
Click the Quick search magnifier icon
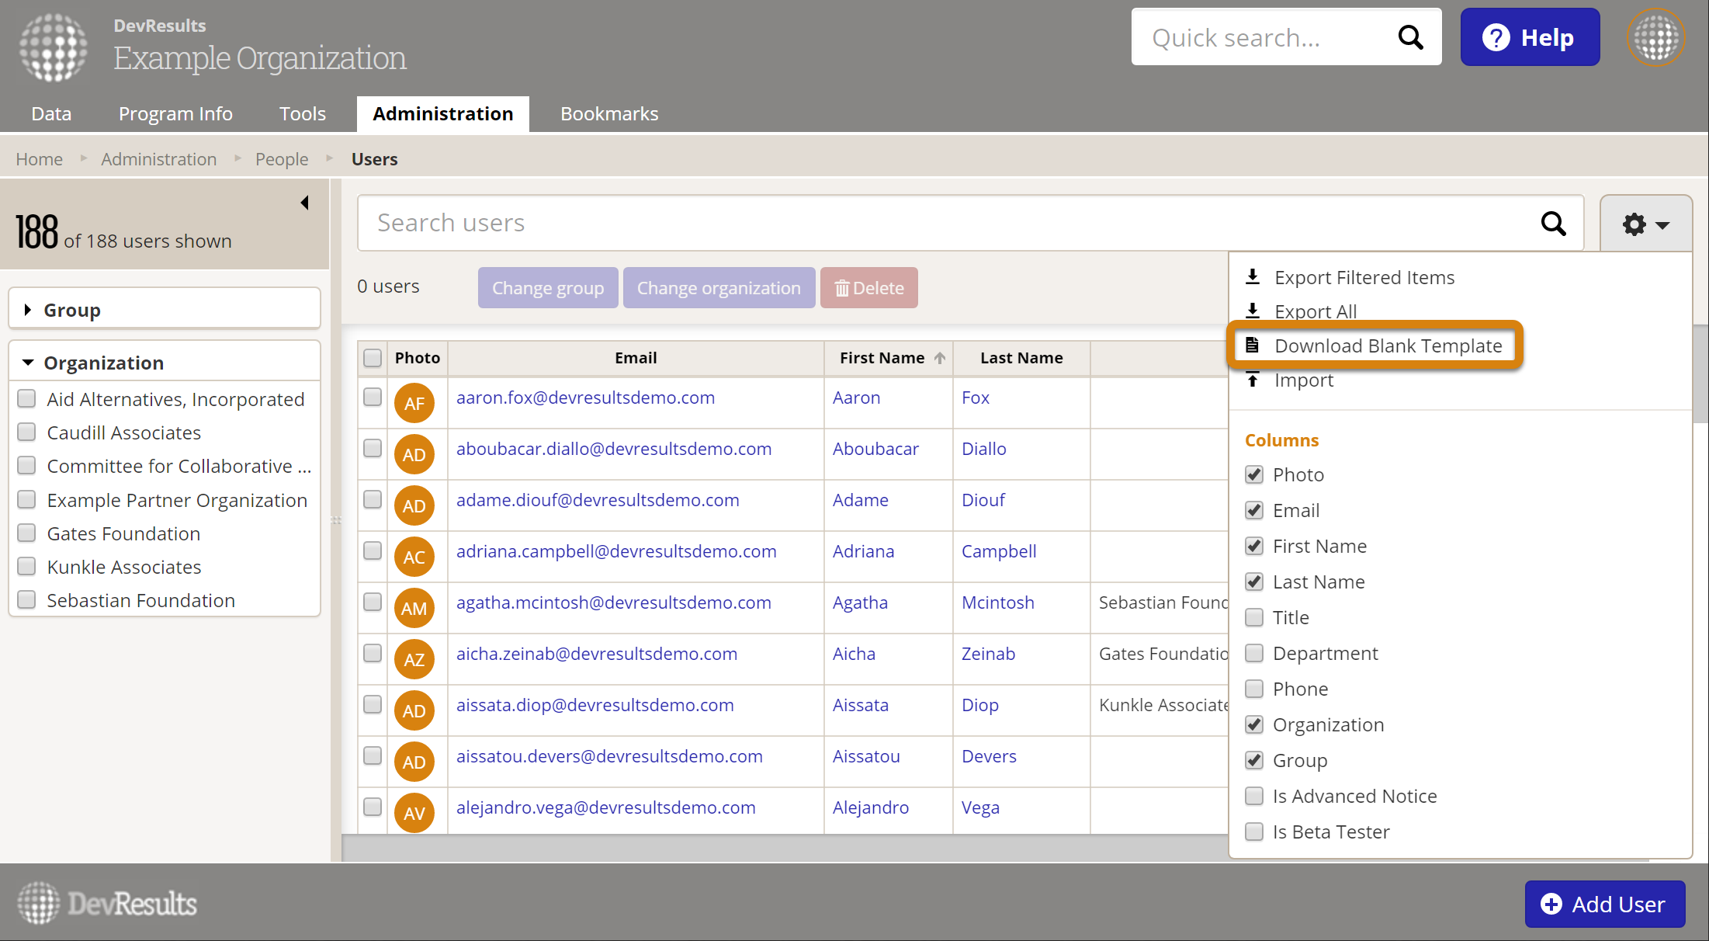click(x=1410, y=37)
